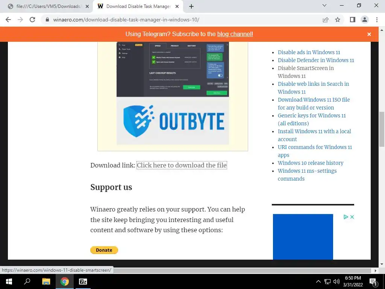Open the taskbar clock and date
The image size is (385, 289).
(353, 281)
